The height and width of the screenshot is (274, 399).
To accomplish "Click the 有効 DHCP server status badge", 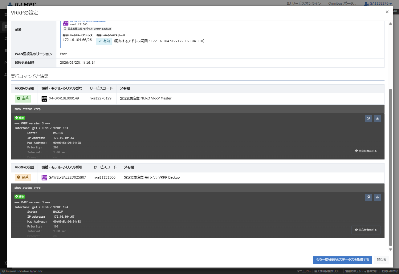I will (x=104, y=41).
